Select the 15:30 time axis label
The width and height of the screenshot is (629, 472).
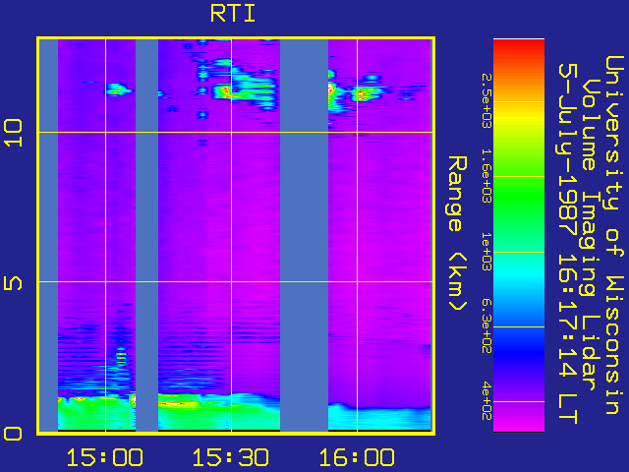coord(231,457)
